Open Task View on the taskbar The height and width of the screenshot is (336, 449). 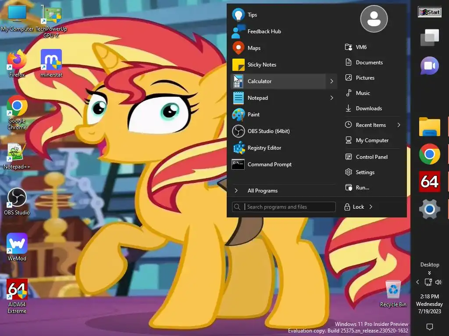(x=430, y=38)
